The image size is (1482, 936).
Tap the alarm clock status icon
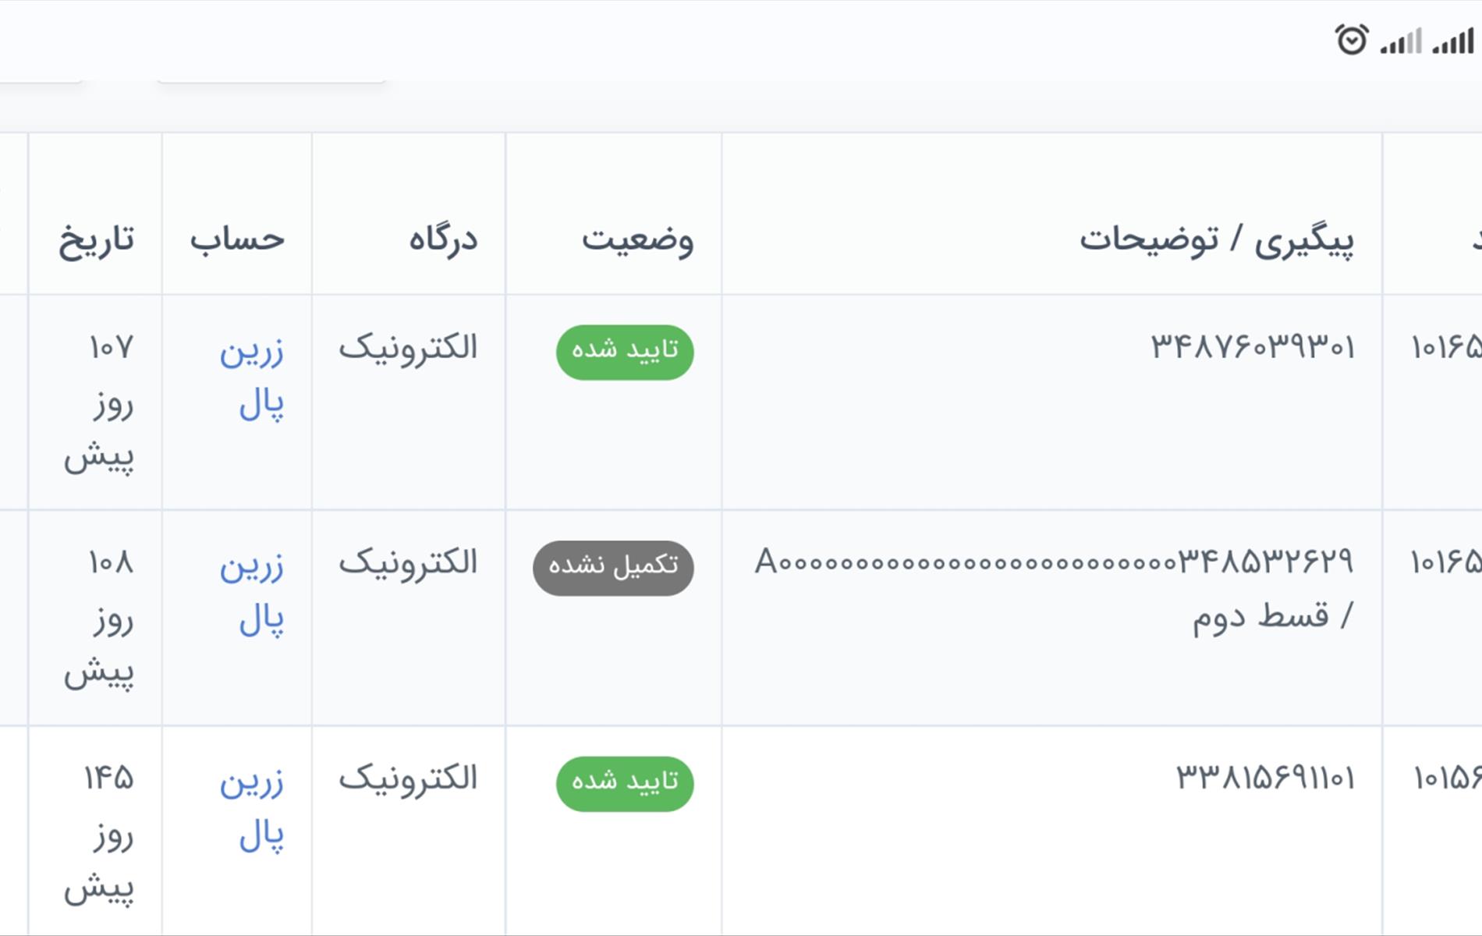[1352, 40]
